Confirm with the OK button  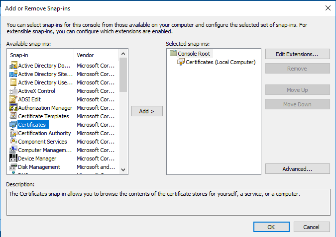point(271,227)
